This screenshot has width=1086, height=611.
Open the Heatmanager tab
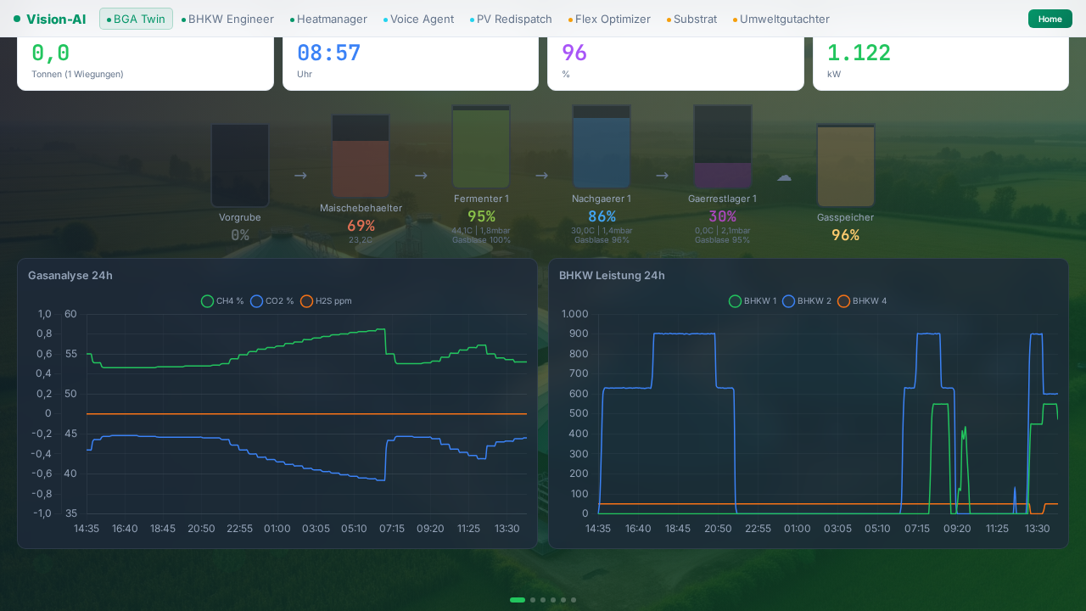[x=328, y=19]
